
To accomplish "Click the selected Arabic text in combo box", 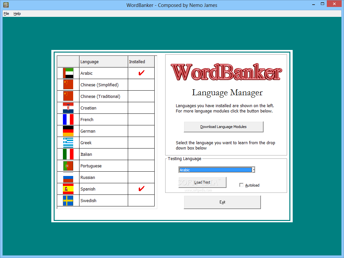I will tap(184, 170).
